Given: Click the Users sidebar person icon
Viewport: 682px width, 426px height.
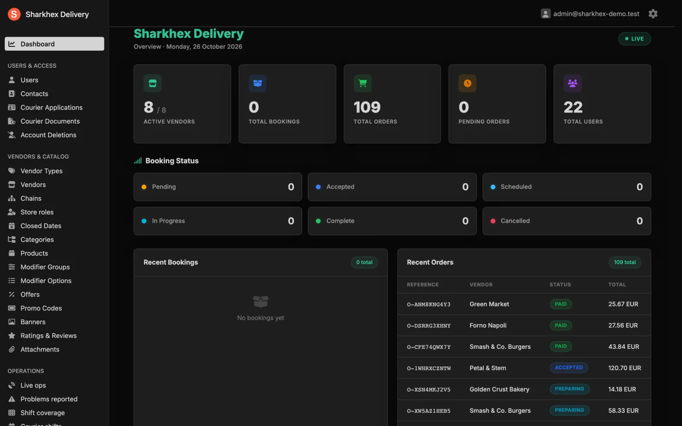Looking at the screenshot, I should point(12,80).
